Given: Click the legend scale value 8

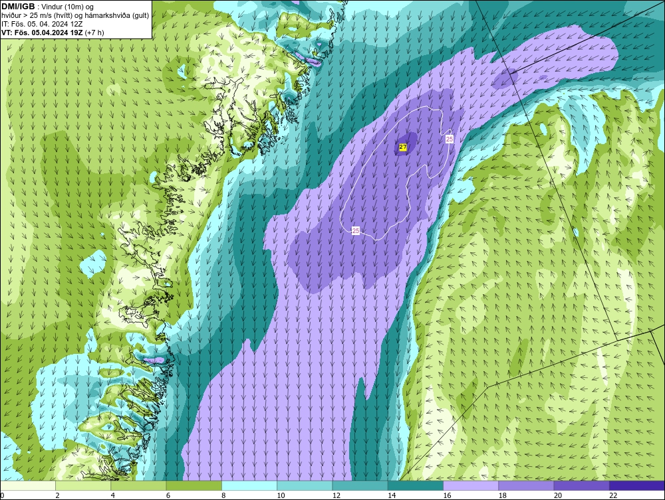Looking at the screenshot, I should tap(223, 496).
